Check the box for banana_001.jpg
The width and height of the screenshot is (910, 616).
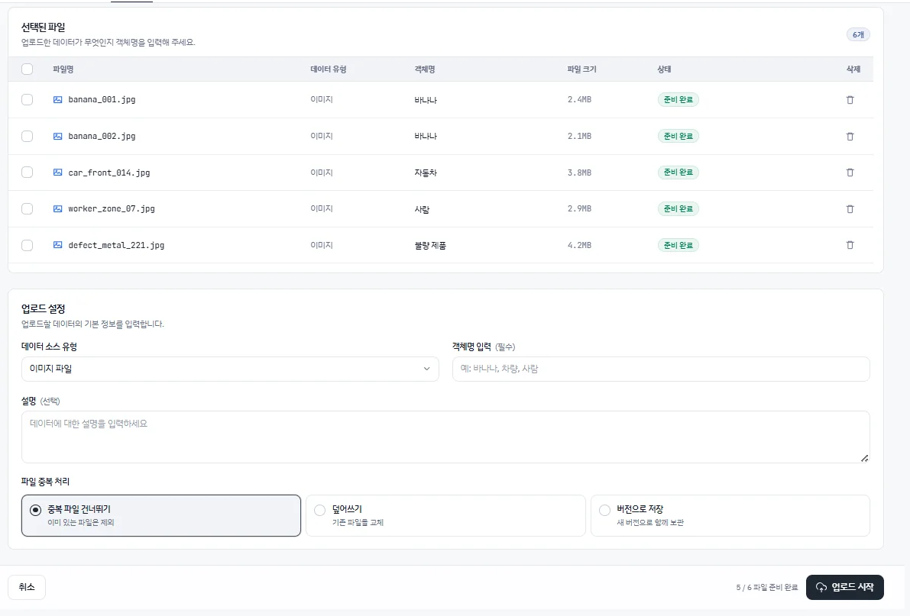point(28,100)
